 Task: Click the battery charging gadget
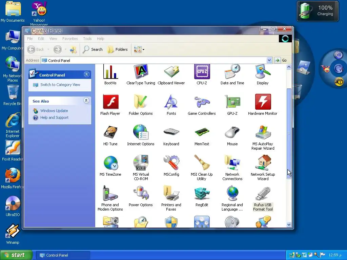(317, 11)
